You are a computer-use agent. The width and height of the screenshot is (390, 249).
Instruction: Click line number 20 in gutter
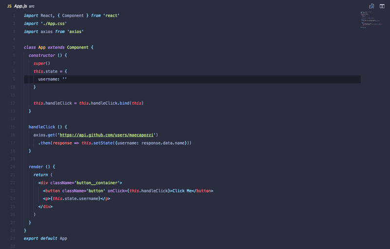[13, 167]
